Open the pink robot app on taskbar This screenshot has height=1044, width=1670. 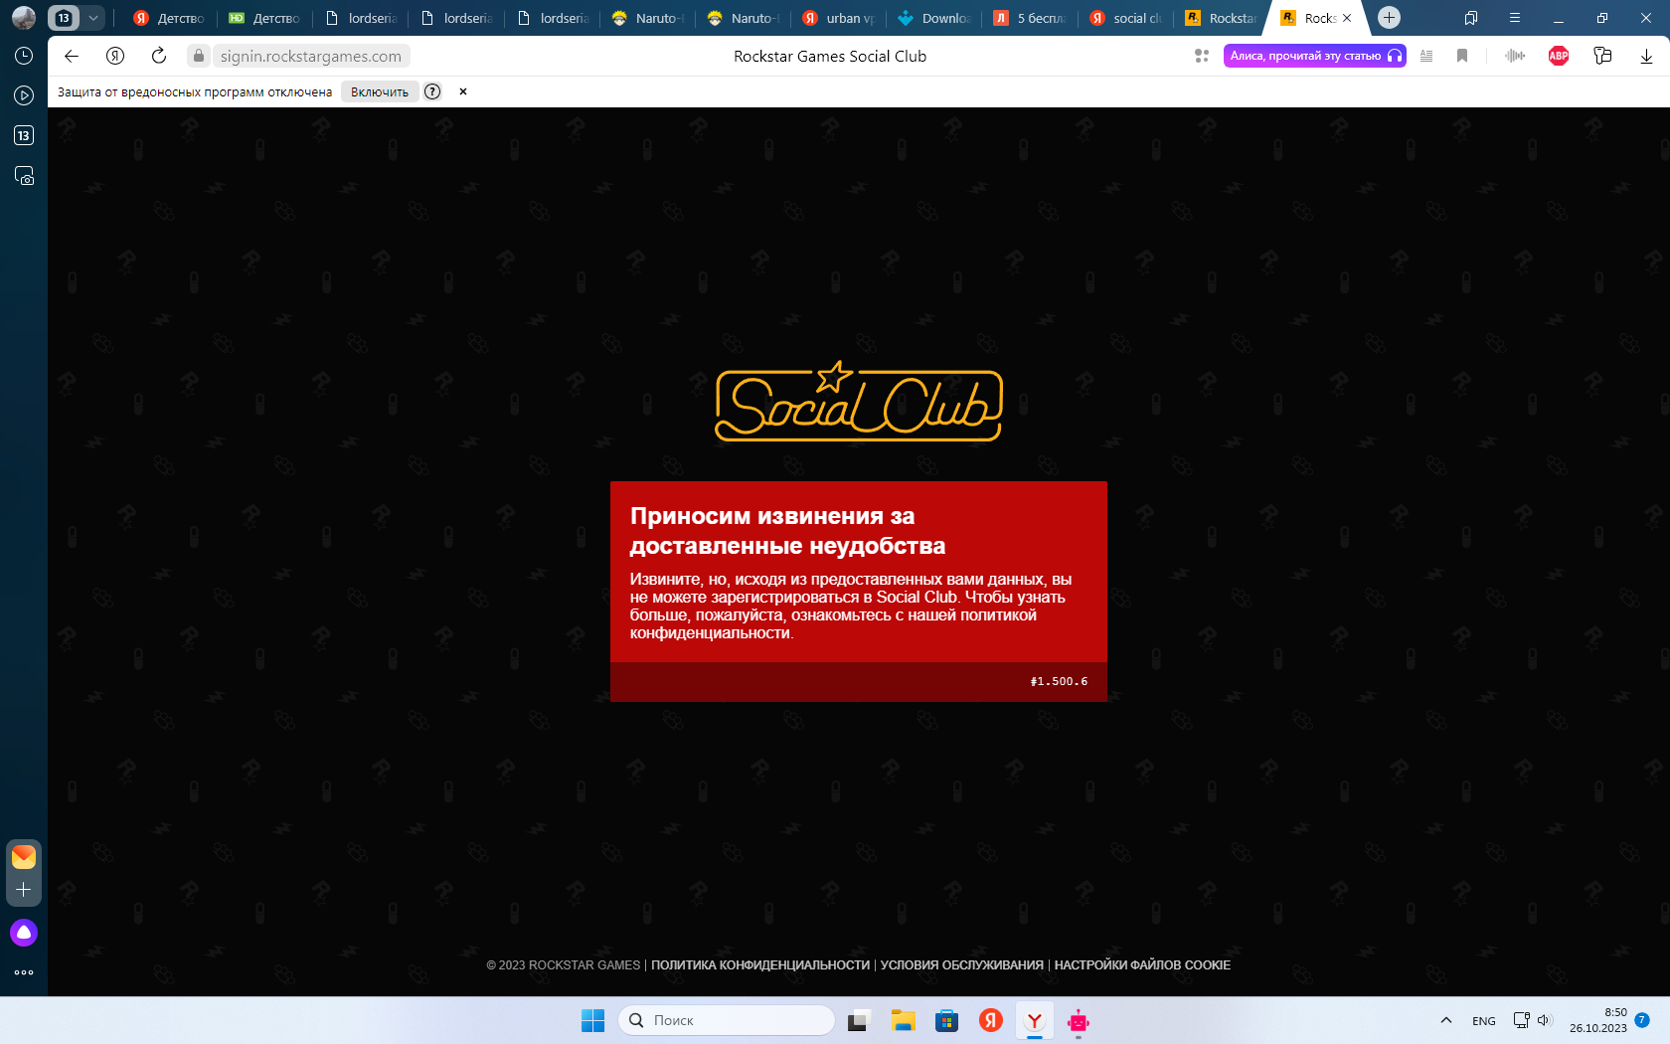point(1079,1020)
